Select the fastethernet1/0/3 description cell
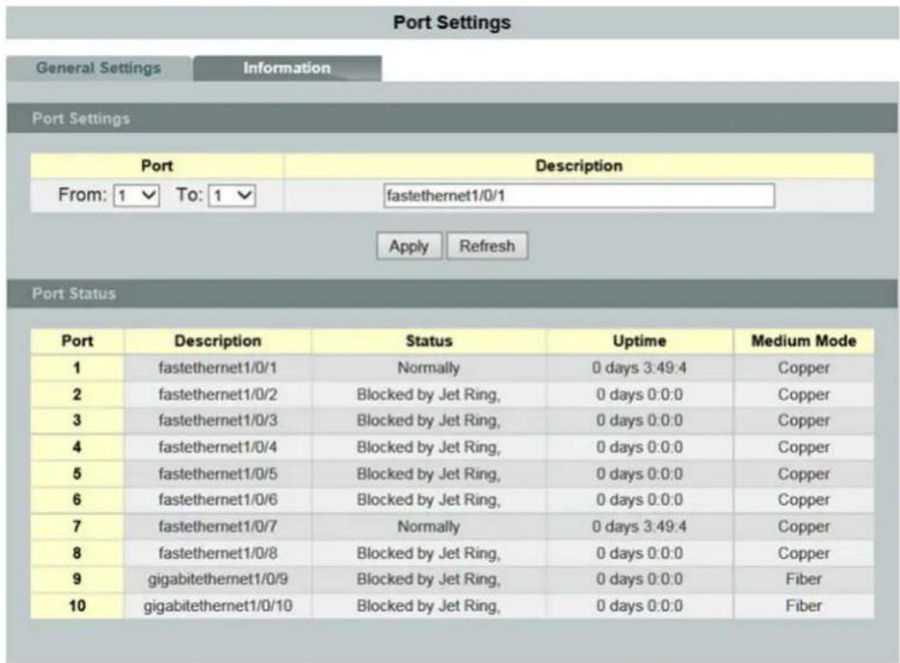900x663 pixels. (x=218, y=421)
